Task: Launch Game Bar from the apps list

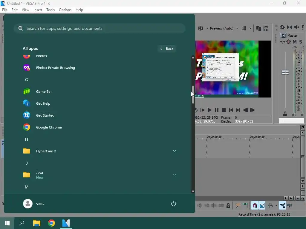Action: [100, 91]
